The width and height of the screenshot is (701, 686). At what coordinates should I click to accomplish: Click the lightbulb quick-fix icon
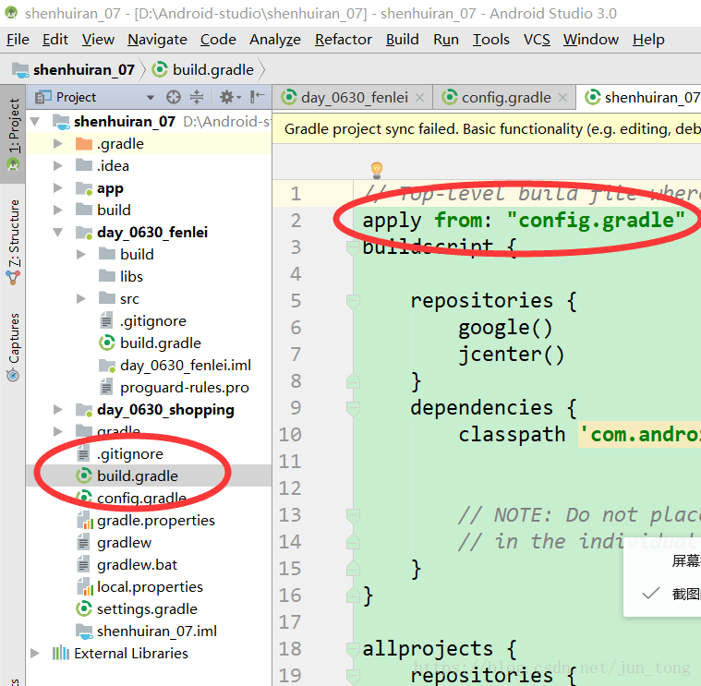377,170
